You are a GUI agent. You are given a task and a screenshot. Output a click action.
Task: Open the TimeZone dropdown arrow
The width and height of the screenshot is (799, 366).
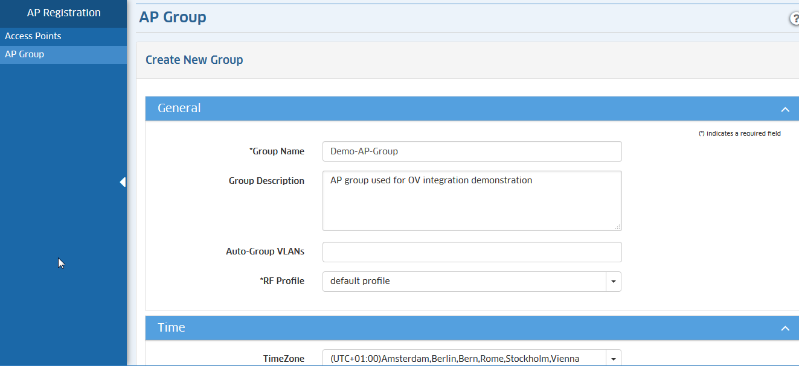(614, 359)
